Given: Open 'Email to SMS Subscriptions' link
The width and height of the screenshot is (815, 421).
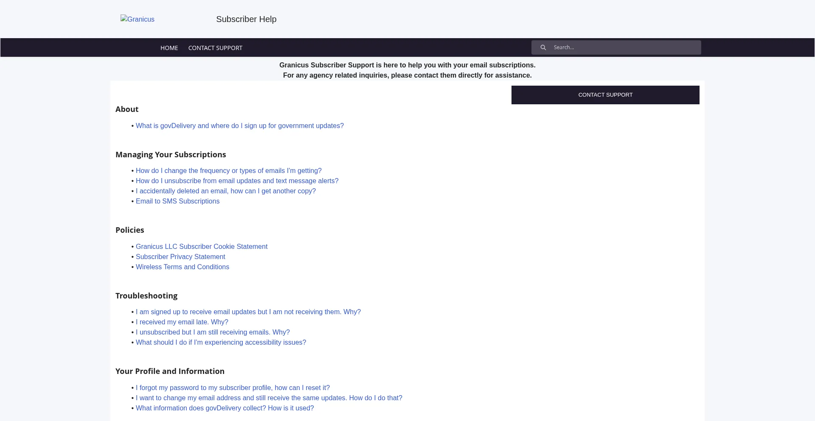Looking at the screenshot, I should [x=177, y=201].
